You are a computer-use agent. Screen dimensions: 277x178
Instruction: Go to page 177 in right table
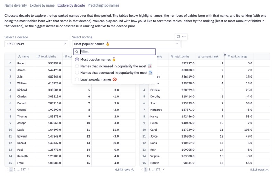click(x=158, y=169)
